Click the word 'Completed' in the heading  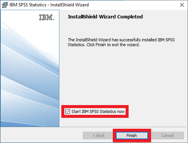click(130, 17)
